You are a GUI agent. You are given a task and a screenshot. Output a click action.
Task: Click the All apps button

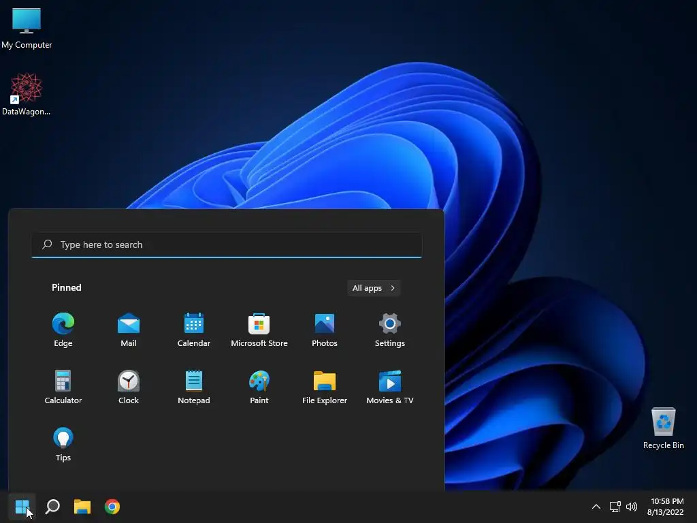tap(374, 288)
